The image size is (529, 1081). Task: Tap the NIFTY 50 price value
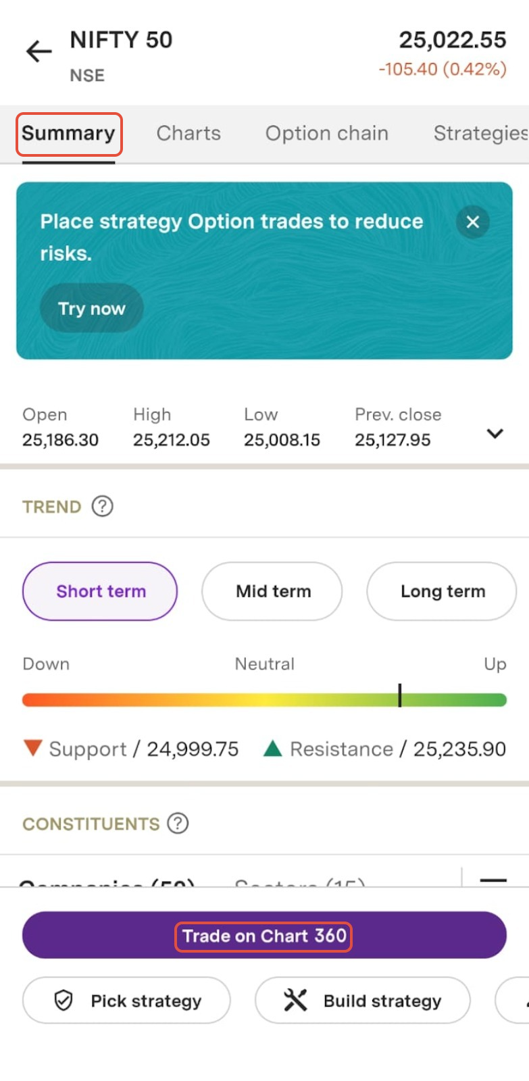point(452,41)
